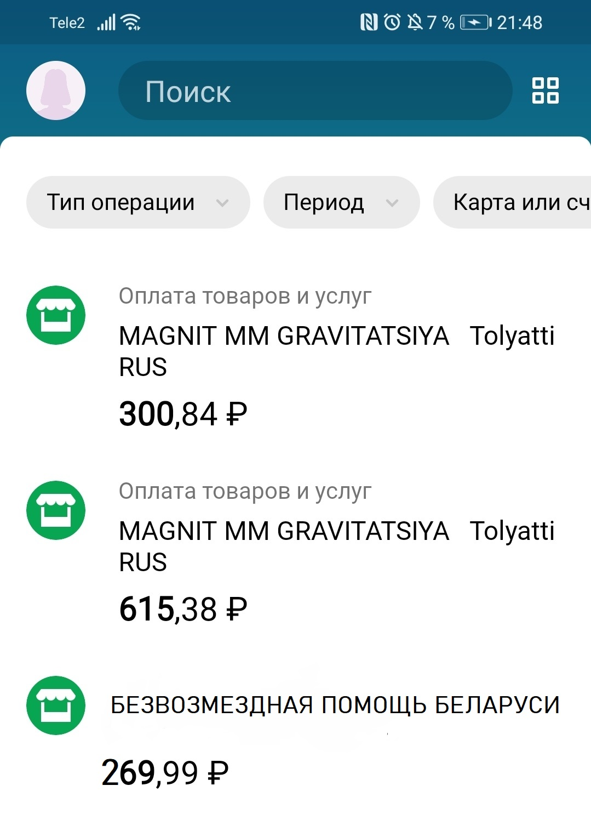Screen dimensions: 591x814
Task: Tap the grid menu icon beside search
Action: coord(545,90)
